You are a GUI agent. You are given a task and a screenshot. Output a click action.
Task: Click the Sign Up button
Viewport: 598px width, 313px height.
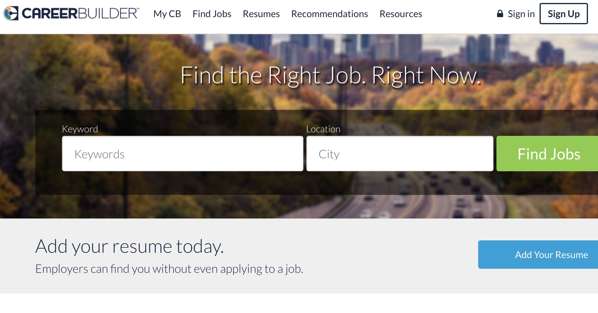[x=563, y=14]
